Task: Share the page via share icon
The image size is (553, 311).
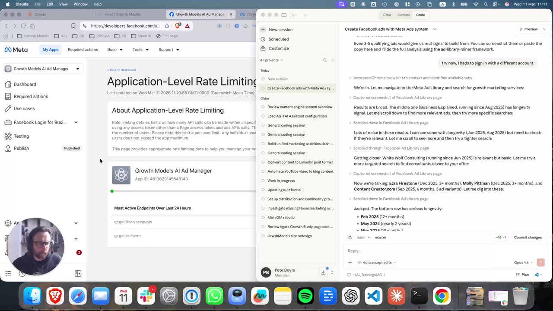Action: [167, 26]
